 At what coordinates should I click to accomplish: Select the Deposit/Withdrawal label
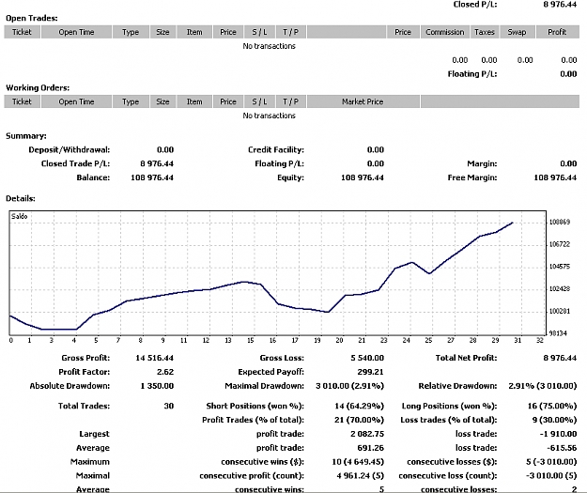point(70,149)
